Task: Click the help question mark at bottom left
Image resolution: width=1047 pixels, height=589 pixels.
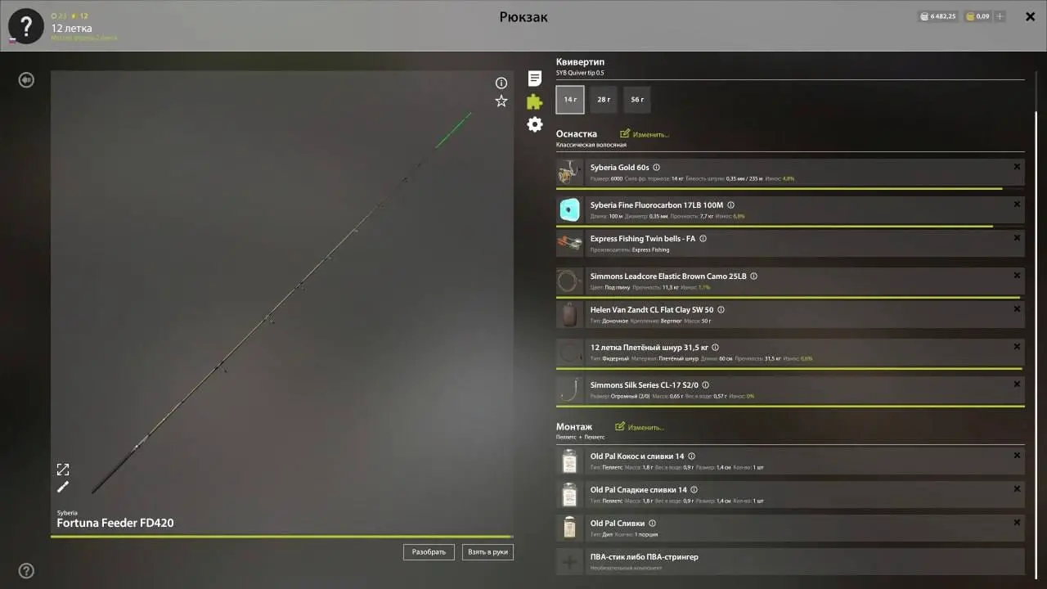Action: point(26,571)
